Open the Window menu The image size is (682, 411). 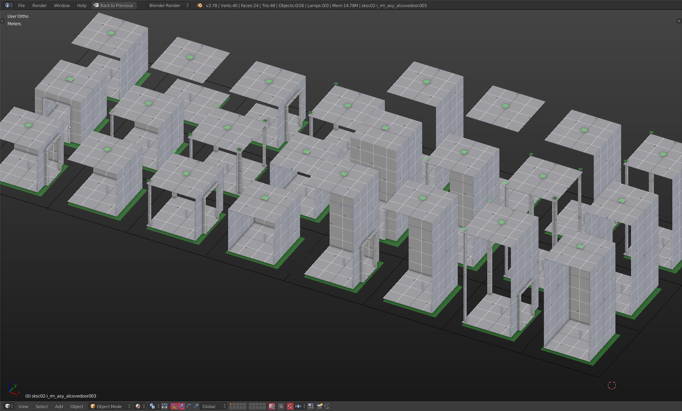click(x=62, y=5)
